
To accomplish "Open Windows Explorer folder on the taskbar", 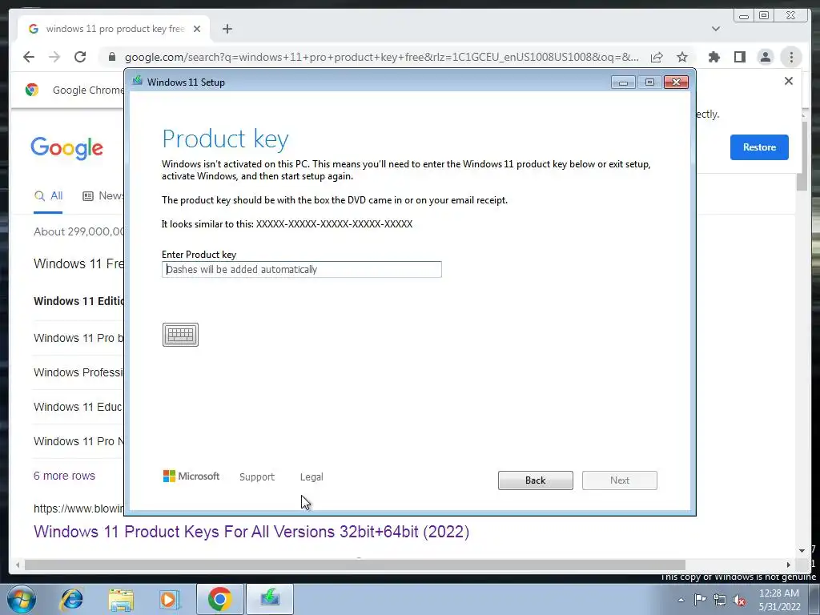I will (x=121, y=600).
